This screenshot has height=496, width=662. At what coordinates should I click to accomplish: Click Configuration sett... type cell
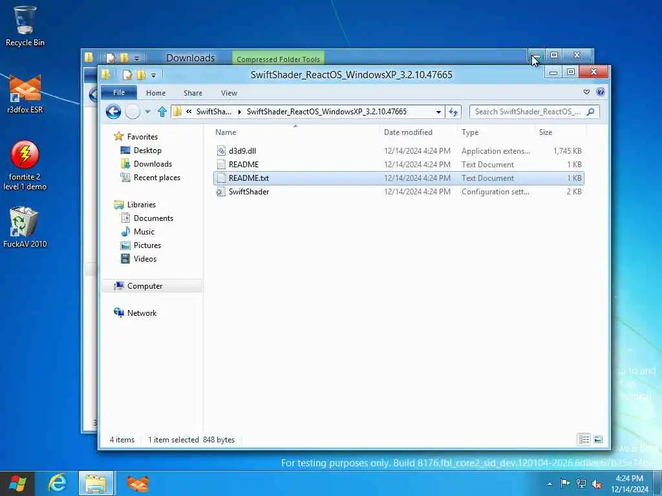(x=495, y=192)
